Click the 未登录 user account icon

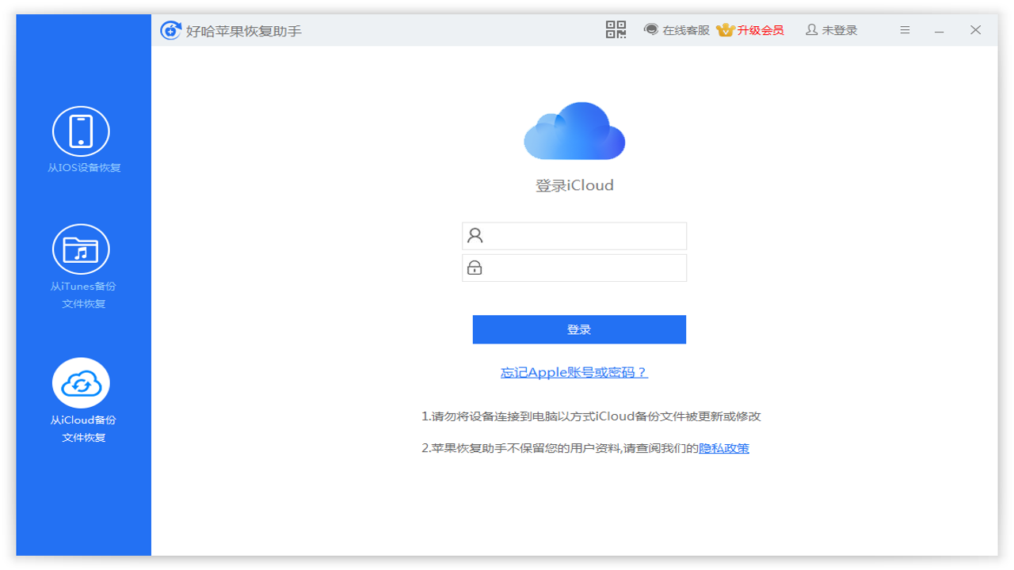pyautogui.click(x=810, y=29)
